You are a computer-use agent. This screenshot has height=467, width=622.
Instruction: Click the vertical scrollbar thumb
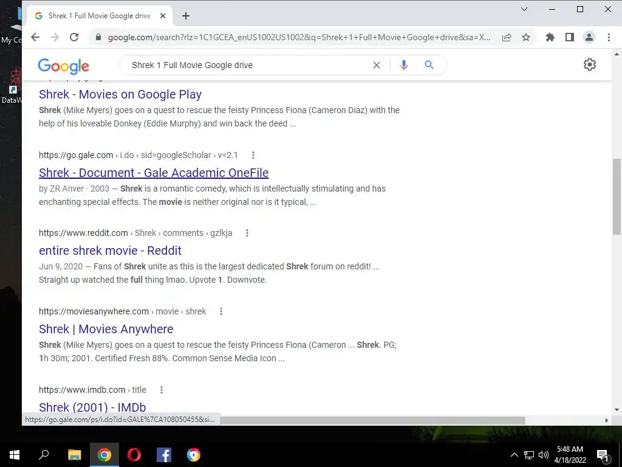click(617, 197)
